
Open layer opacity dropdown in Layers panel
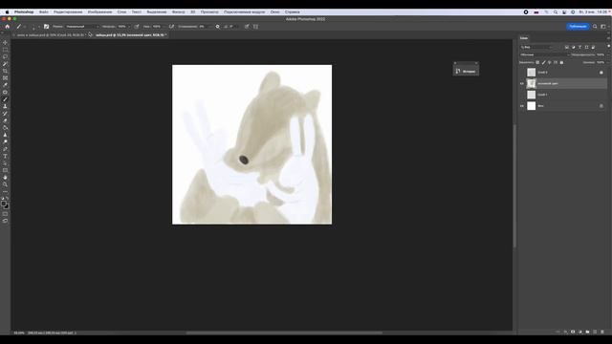click(608, 55)
